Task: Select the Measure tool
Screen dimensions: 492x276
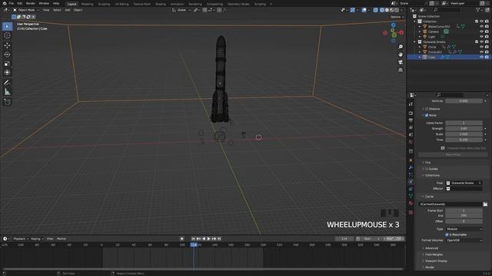Action: (7, 92)
